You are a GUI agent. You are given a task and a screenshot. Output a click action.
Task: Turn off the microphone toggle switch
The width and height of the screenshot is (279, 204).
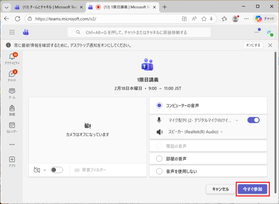click(x=253, y=120)
